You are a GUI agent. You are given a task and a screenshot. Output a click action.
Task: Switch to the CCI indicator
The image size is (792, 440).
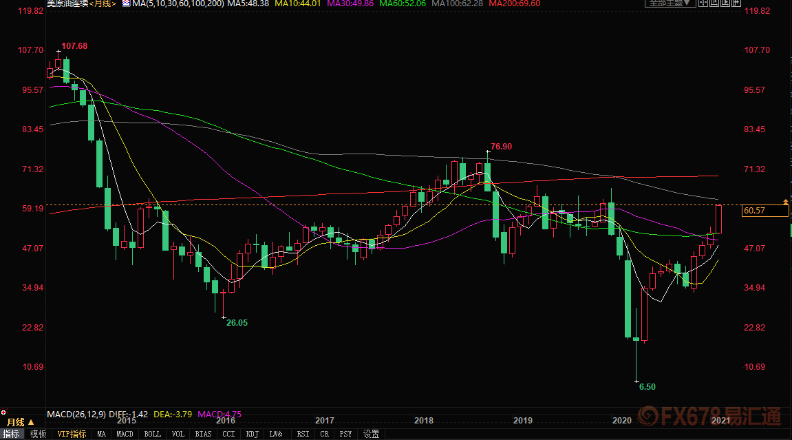[229, 434]
